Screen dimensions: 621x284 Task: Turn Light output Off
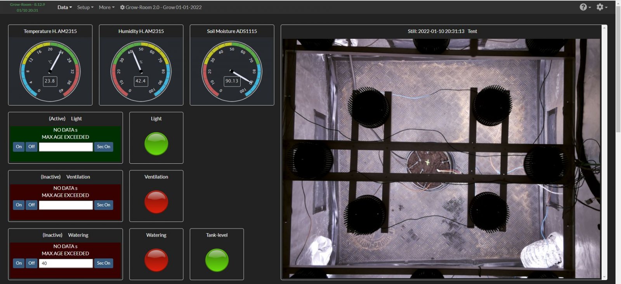pos(31,147)
